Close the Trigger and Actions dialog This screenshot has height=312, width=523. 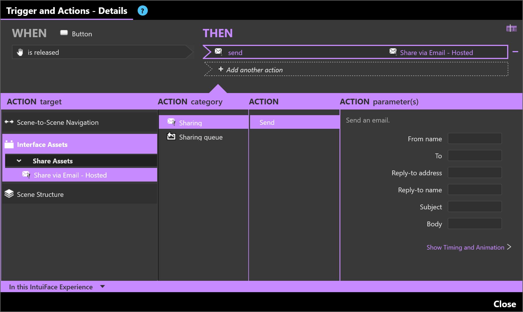click(505, 304)
